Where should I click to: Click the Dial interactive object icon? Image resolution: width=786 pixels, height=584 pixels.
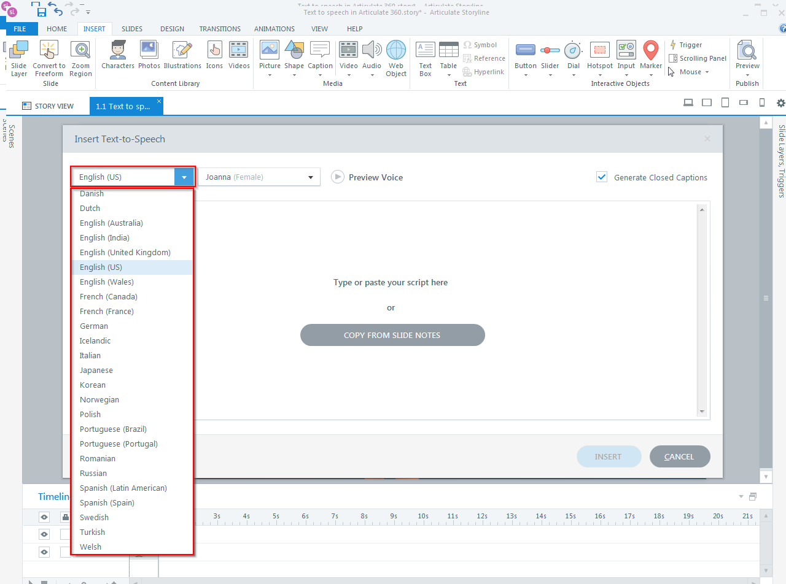(x=574, y=50)
